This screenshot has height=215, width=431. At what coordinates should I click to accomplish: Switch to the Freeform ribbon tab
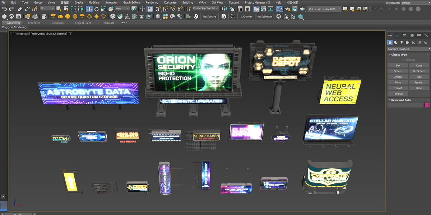(34, 23)
